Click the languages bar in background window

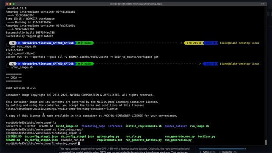point(222,149)
